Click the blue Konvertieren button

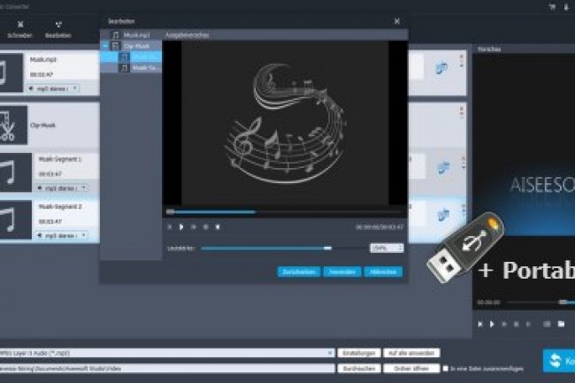point(559,361)
